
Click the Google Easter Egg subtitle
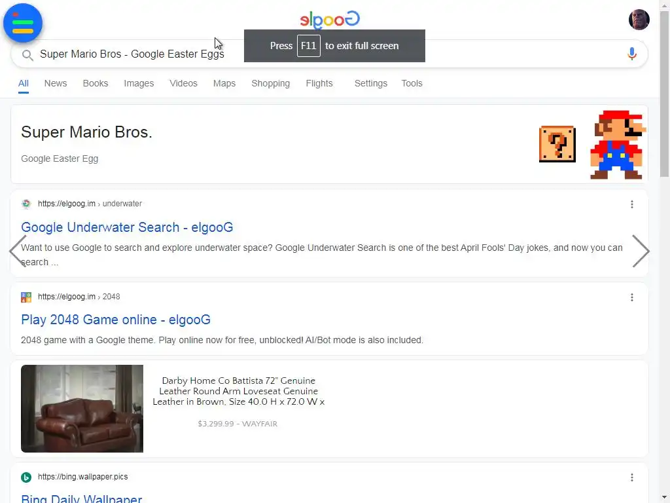(60, 158)
